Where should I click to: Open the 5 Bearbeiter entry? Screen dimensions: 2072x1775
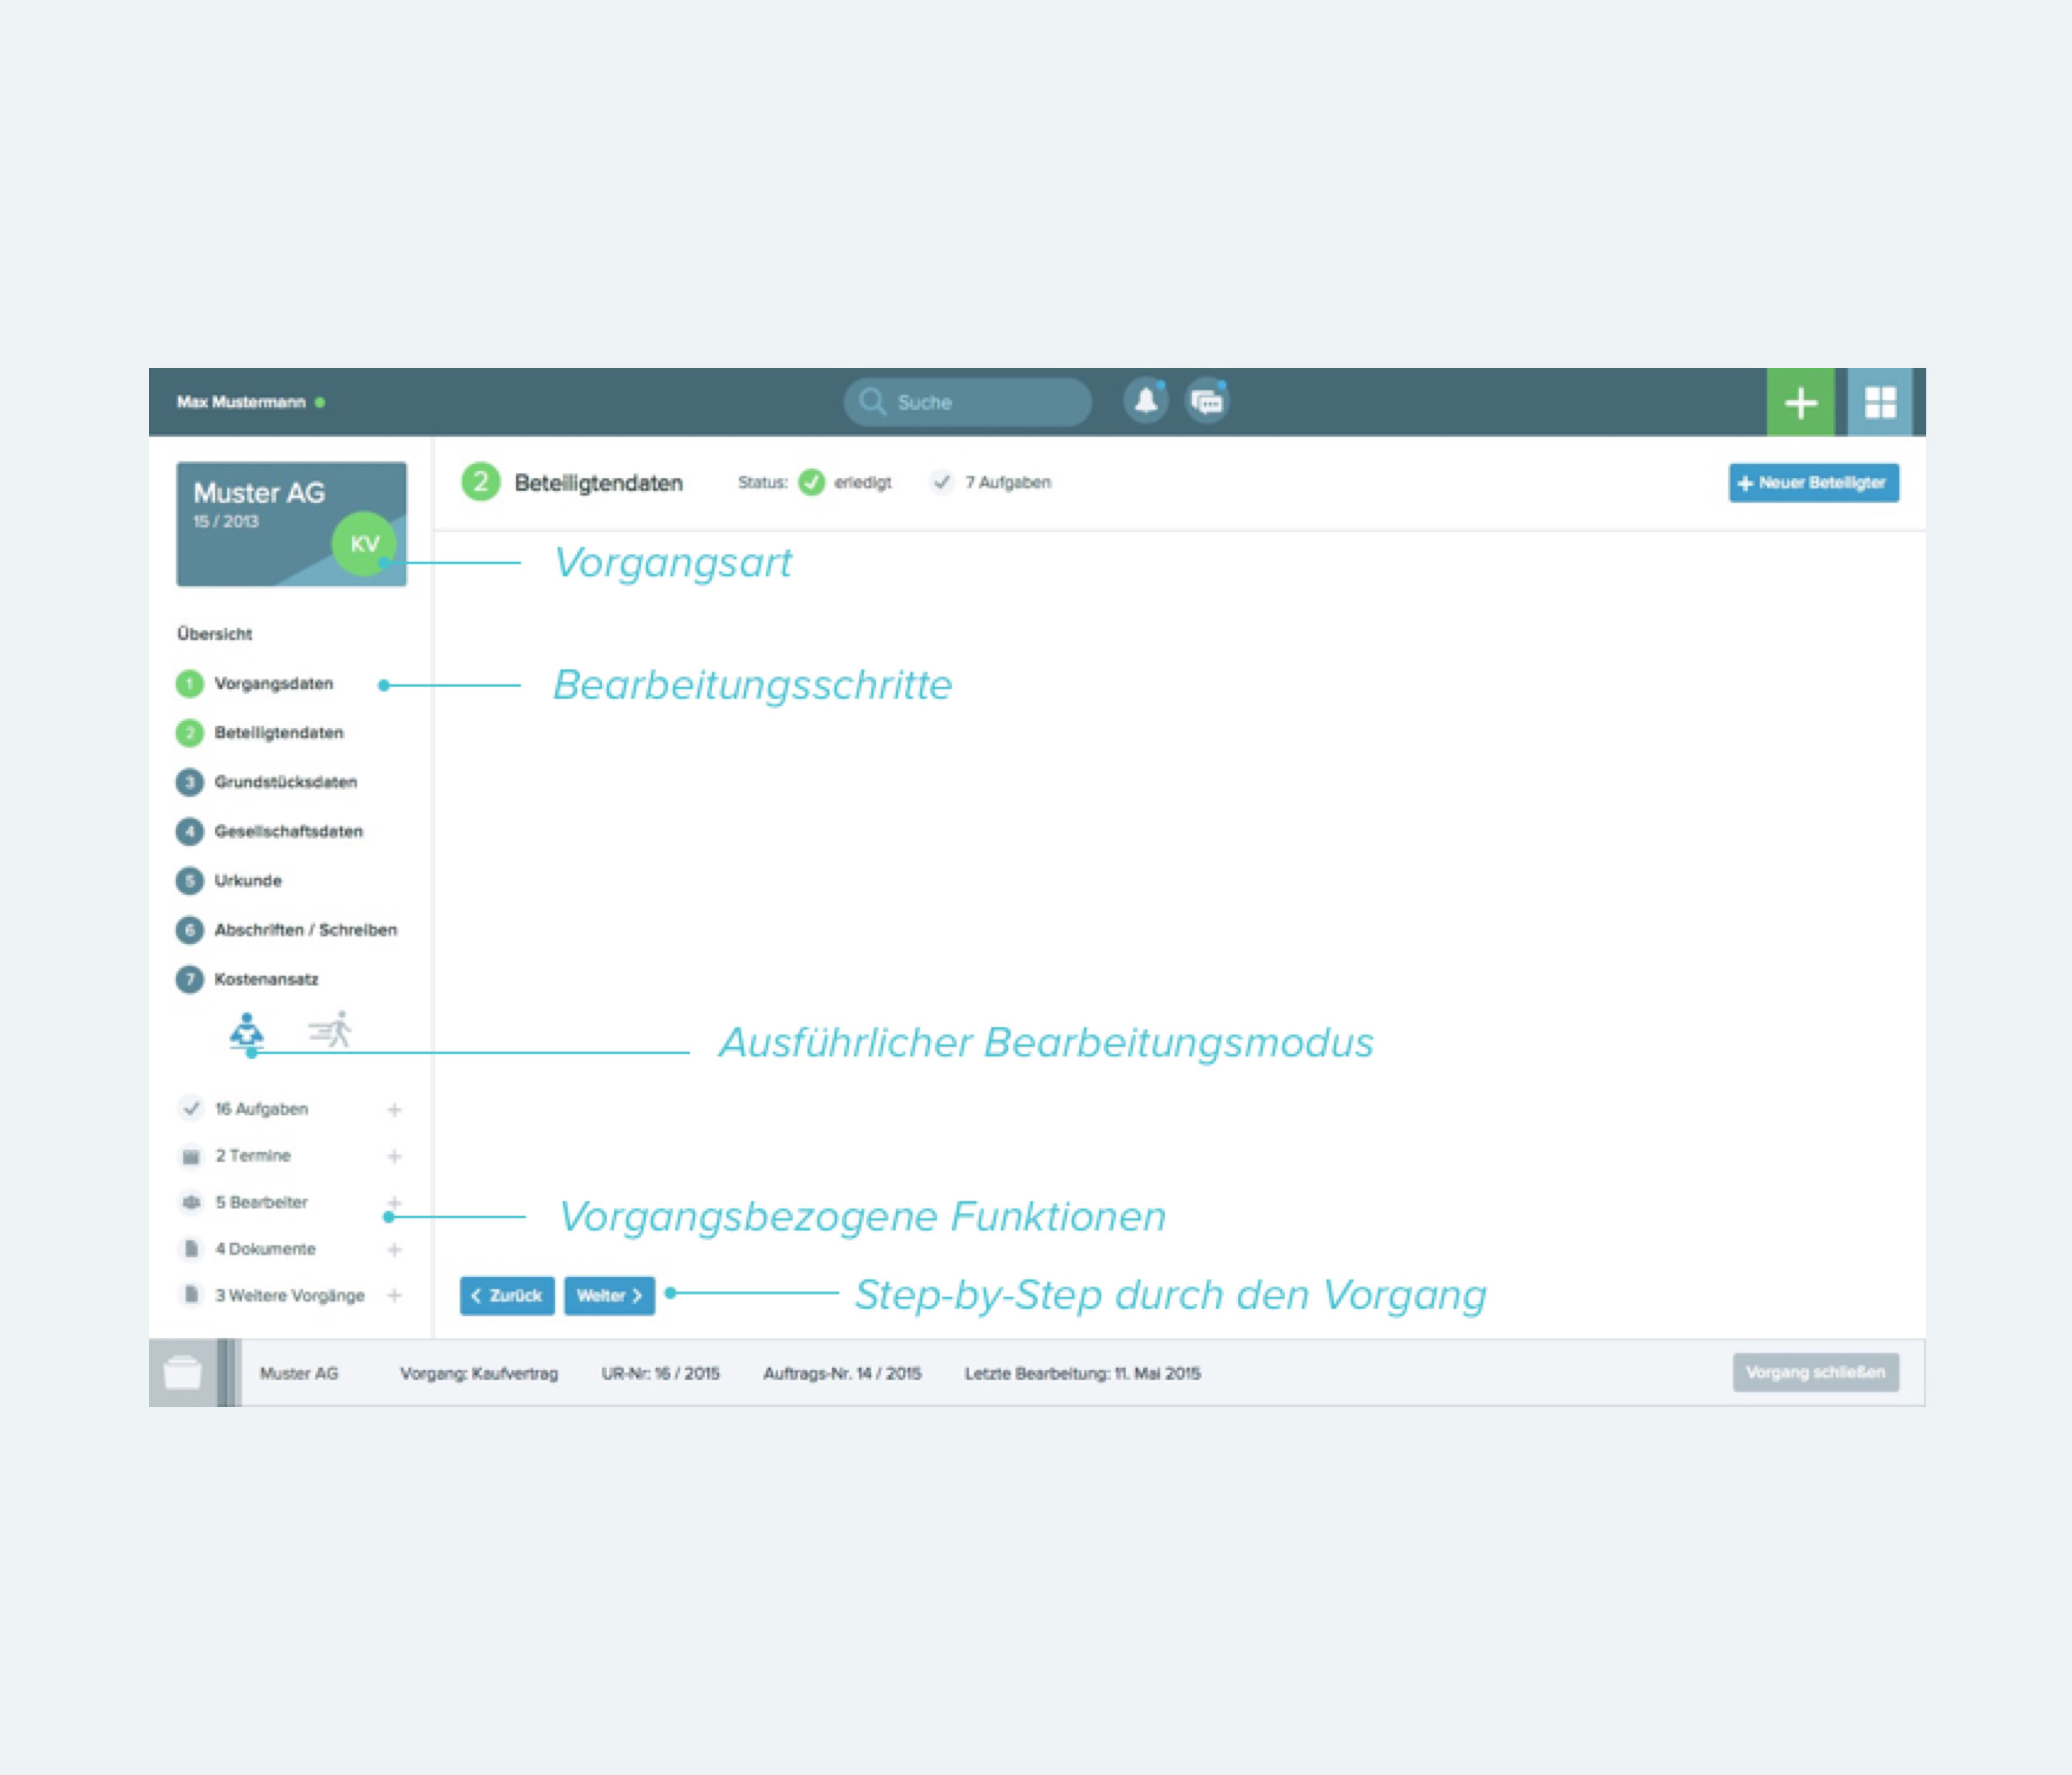[261, 1202]
